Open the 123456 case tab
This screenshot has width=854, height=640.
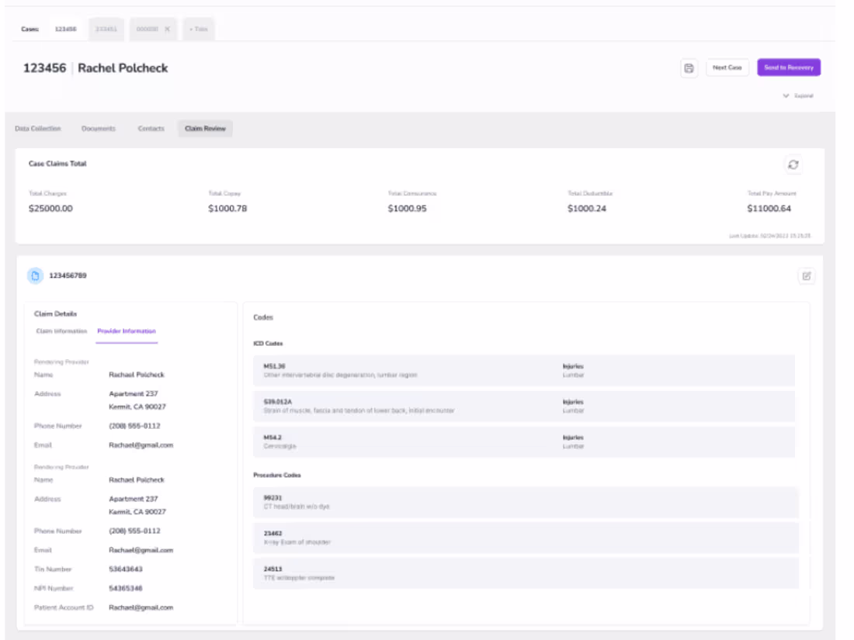pos(66,29)
